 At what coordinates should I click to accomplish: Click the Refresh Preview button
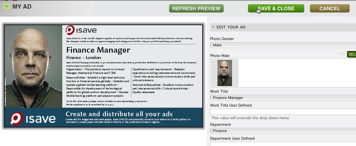point(196,9)
